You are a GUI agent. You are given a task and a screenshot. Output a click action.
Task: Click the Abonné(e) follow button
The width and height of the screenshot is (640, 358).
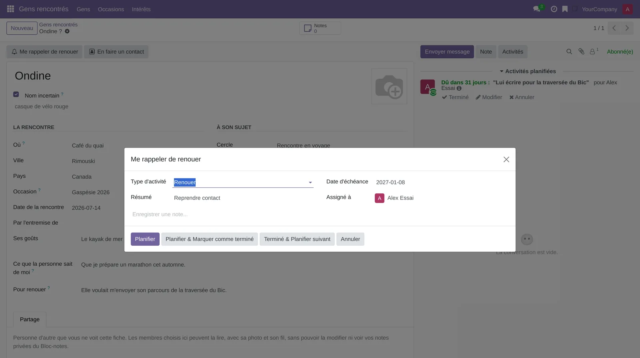tap(620, 52)
